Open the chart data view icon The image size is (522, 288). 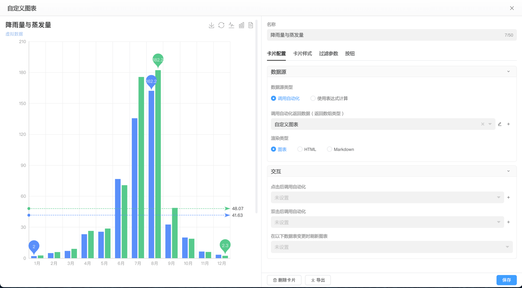pyautogui.click(x=251, y=25)
